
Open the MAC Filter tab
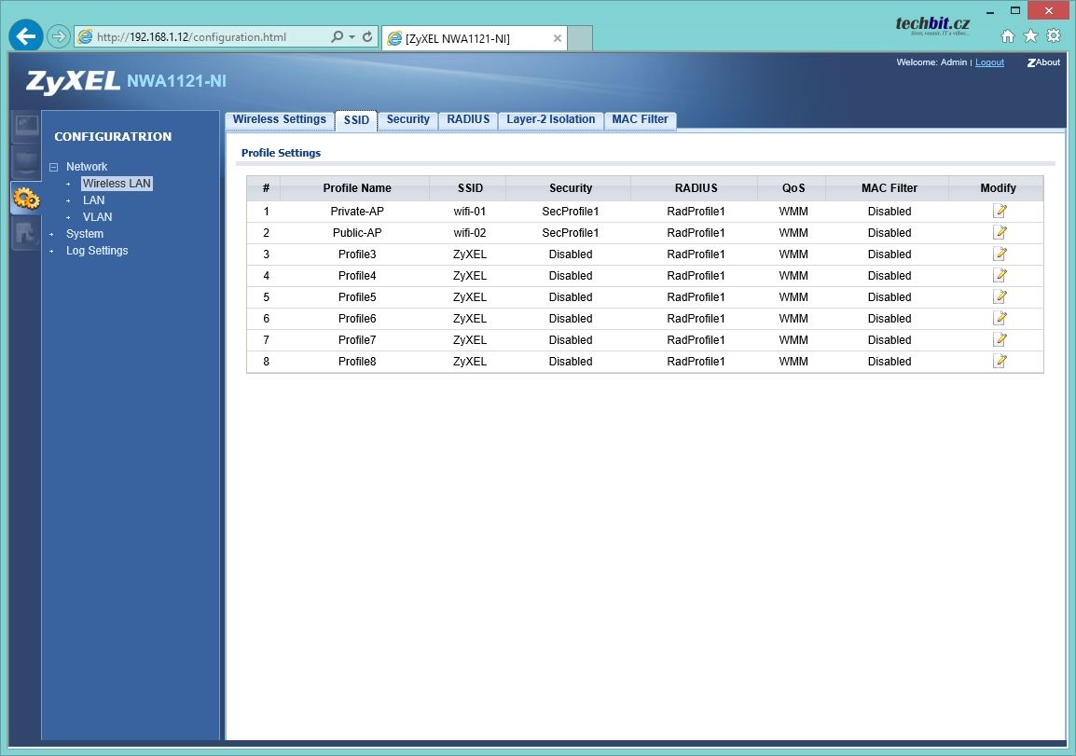coord(640,120)
